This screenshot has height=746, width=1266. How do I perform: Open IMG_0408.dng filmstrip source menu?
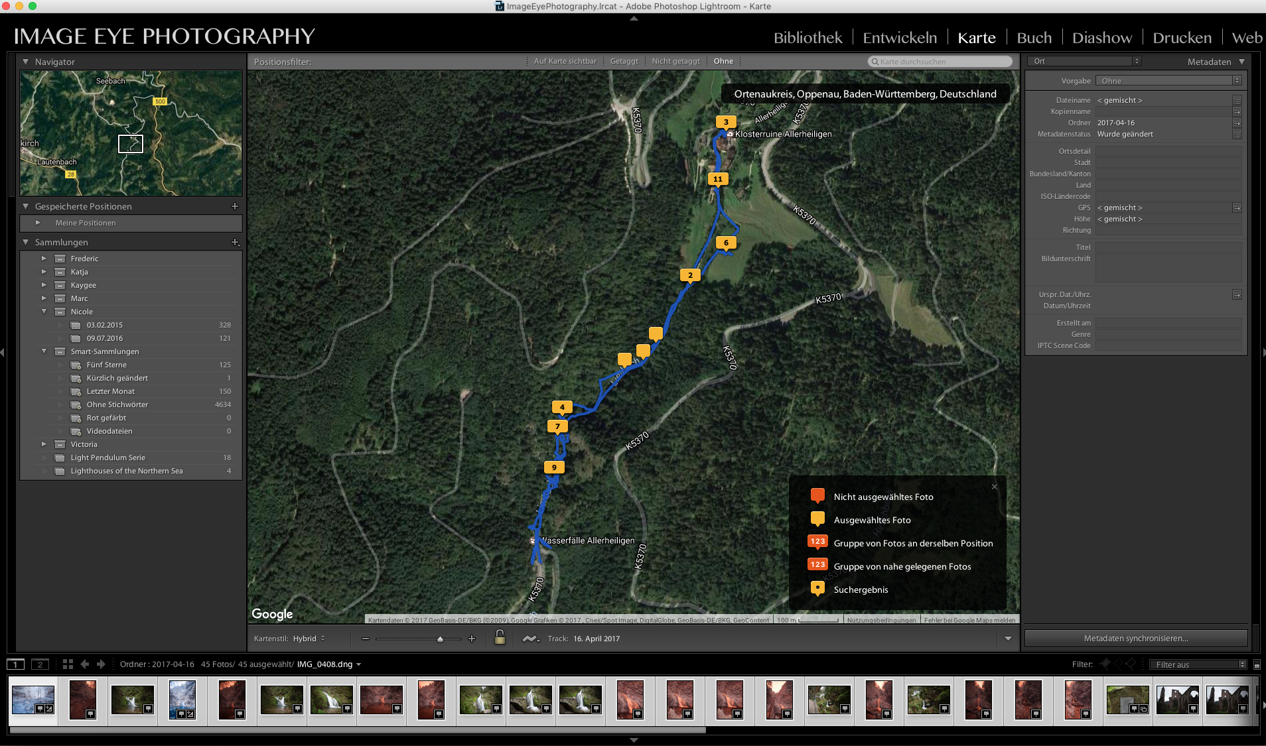[329, 664]
